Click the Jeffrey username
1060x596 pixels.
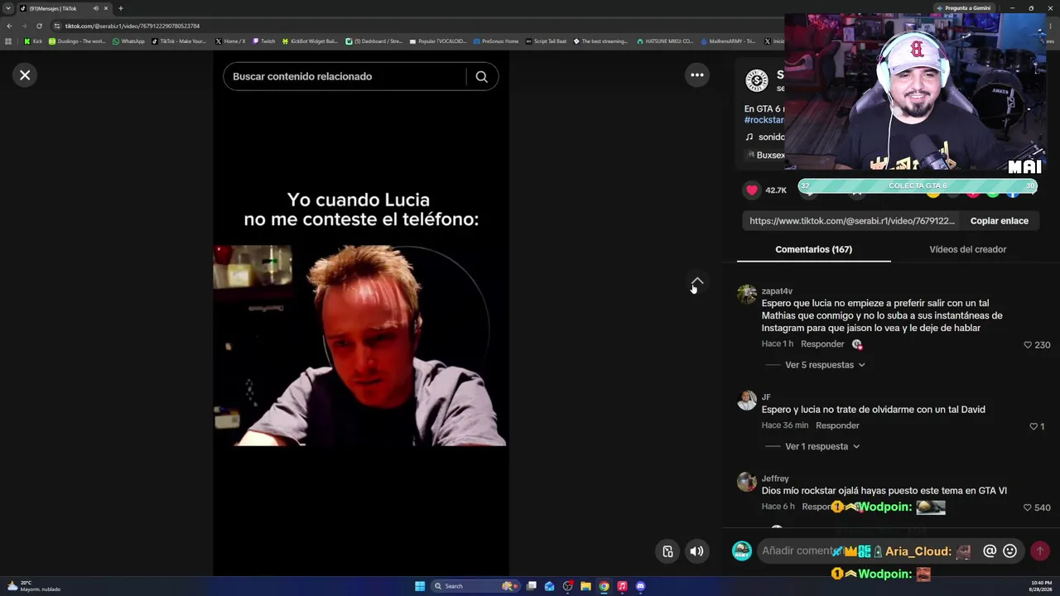775,478
